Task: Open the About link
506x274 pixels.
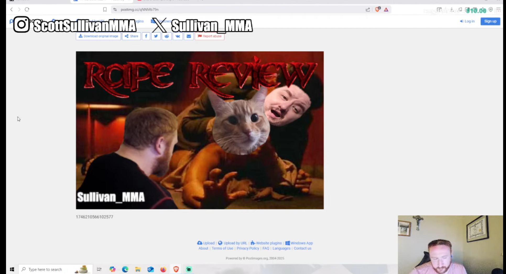Action: 203,248
